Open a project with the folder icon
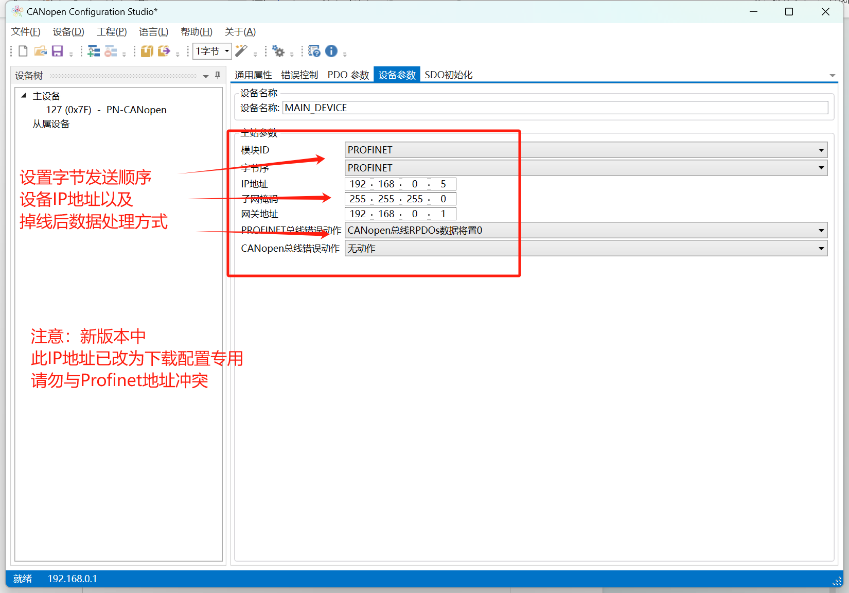The image size is (849, 593). click(x=41, y=51)
